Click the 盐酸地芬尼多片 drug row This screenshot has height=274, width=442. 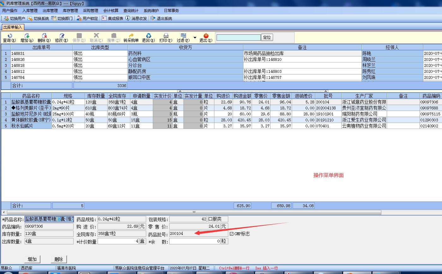(31, 114)
